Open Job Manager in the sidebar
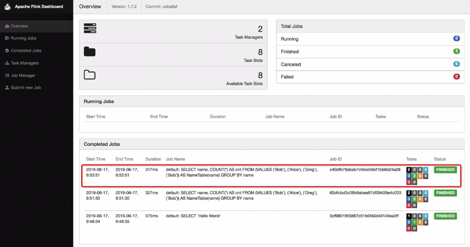 click(x=23, y=75)
